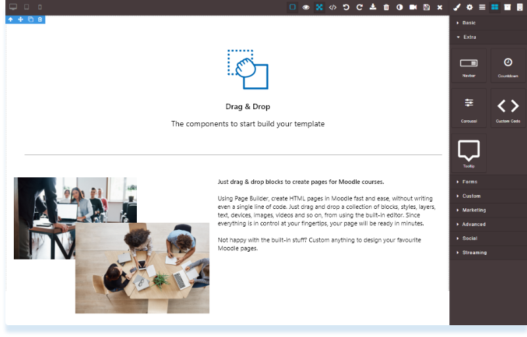Image resolution: width=527 pixels, height=337 pixels.
Task: Select the Navbar block
Action: [469, 66]
